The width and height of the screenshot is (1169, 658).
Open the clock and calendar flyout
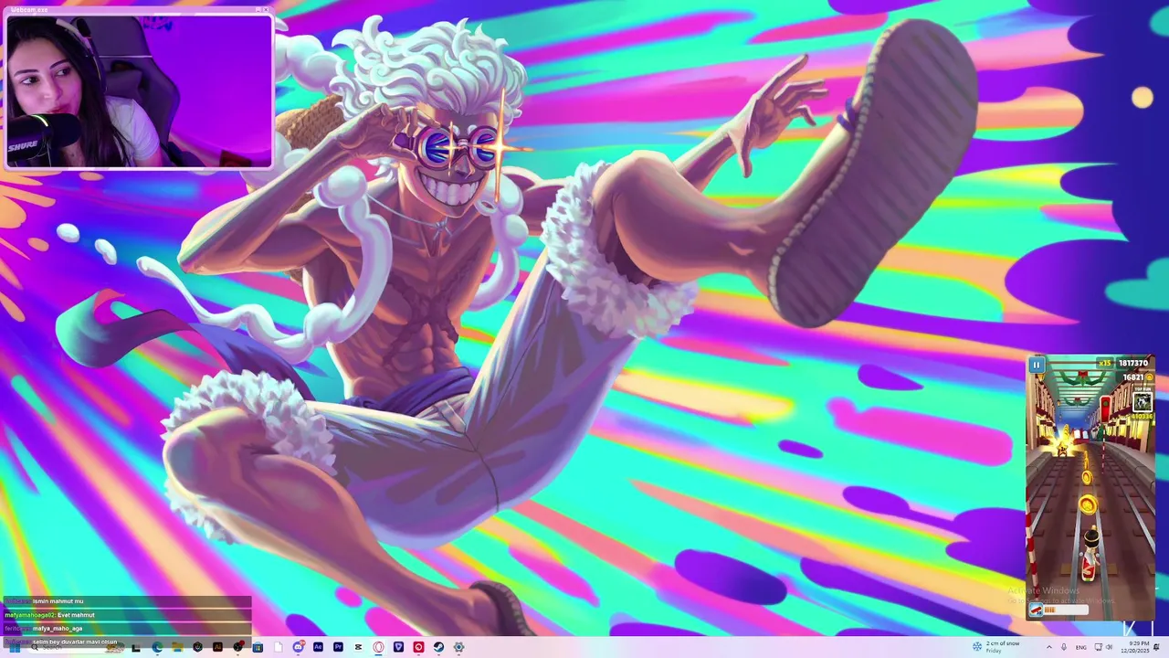coord(1135,647)
